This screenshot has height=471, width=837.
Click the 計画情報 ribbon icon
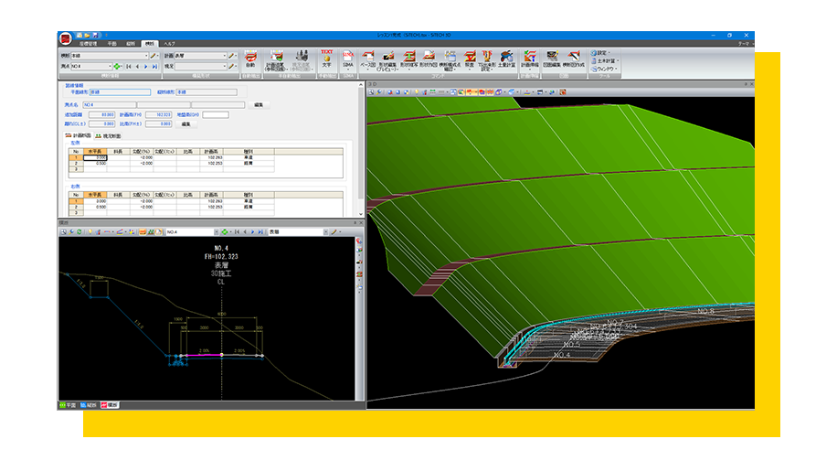click(x=530, y=59)
